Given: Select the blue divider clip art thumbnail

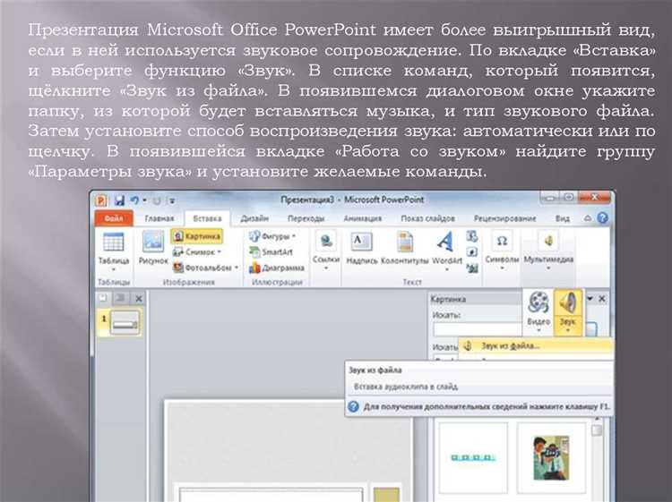Looking at the screenshot, I should point(473,457).
